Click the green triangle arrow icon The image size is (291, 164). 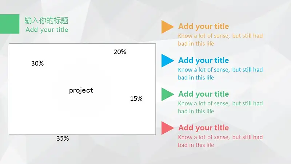(168, 94)
